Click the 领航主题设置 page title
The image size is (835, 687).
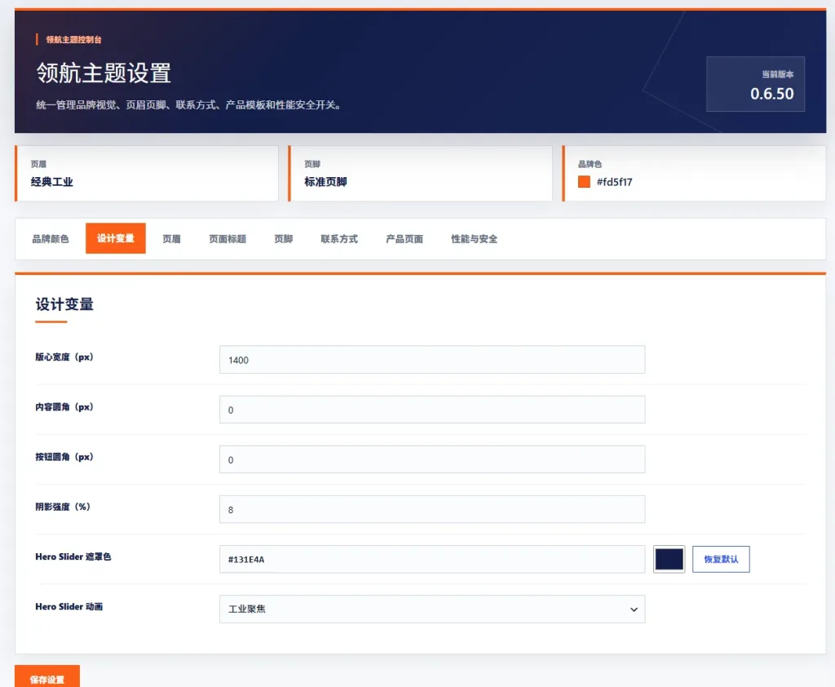click(x=104, y=73)
